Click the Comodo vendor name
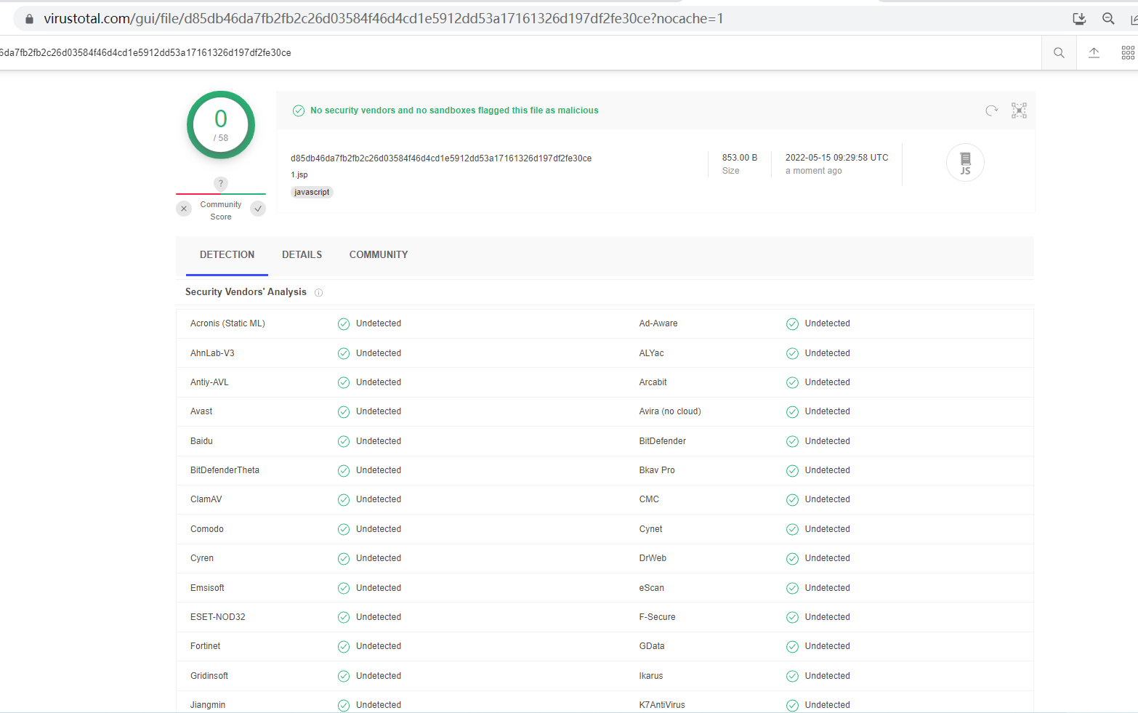The width and height of the screenshot is (1138, 713). coord(206,529)
